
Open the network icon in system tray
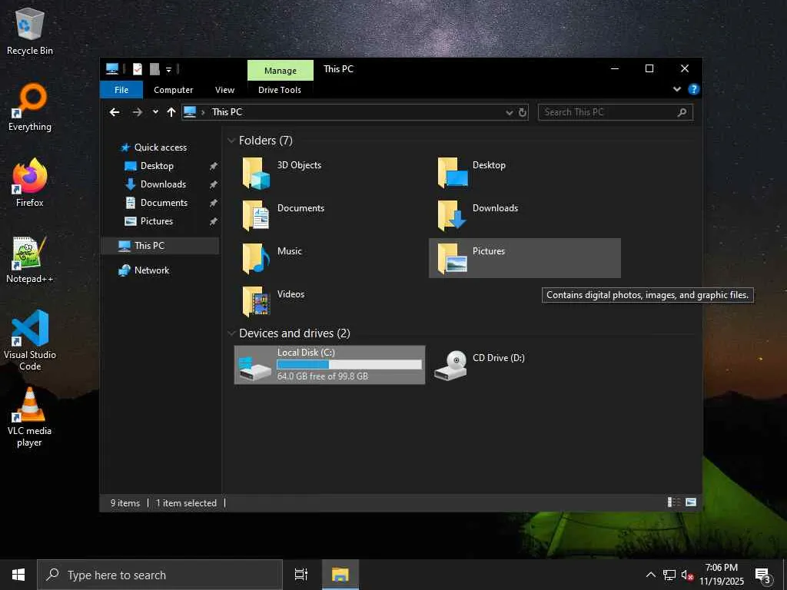(x=669, y=575)
